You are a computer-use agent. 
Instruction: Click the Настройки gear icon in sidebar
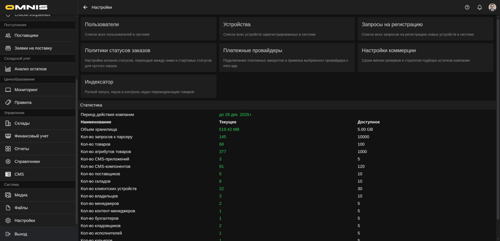(8, 221)
